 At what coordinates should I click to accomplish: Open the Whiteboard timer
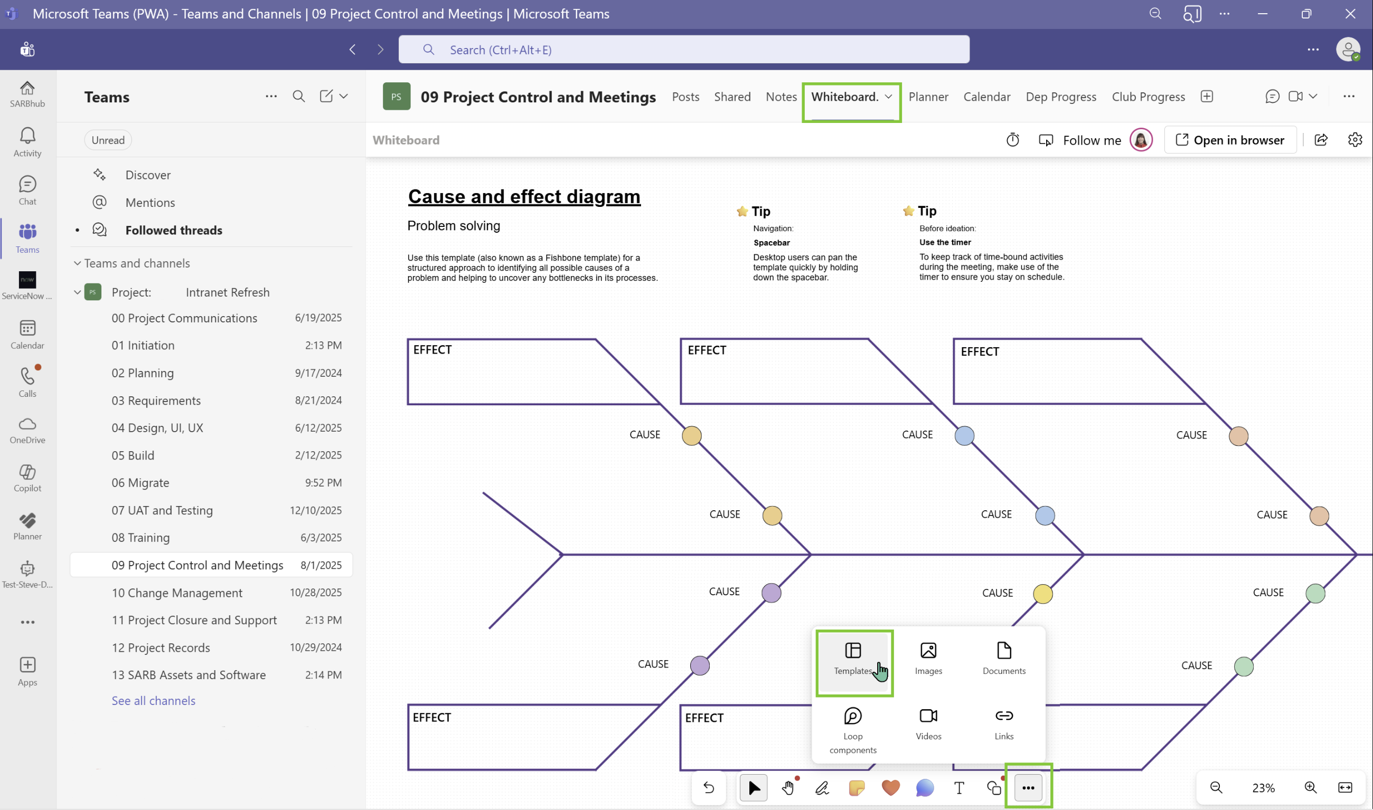1012,140
